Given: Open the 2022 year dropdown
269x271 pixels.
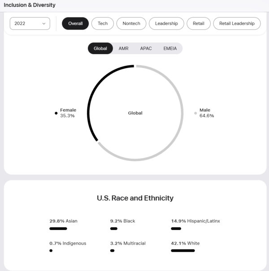Looking at the screenshot, I should coord(30,24).
